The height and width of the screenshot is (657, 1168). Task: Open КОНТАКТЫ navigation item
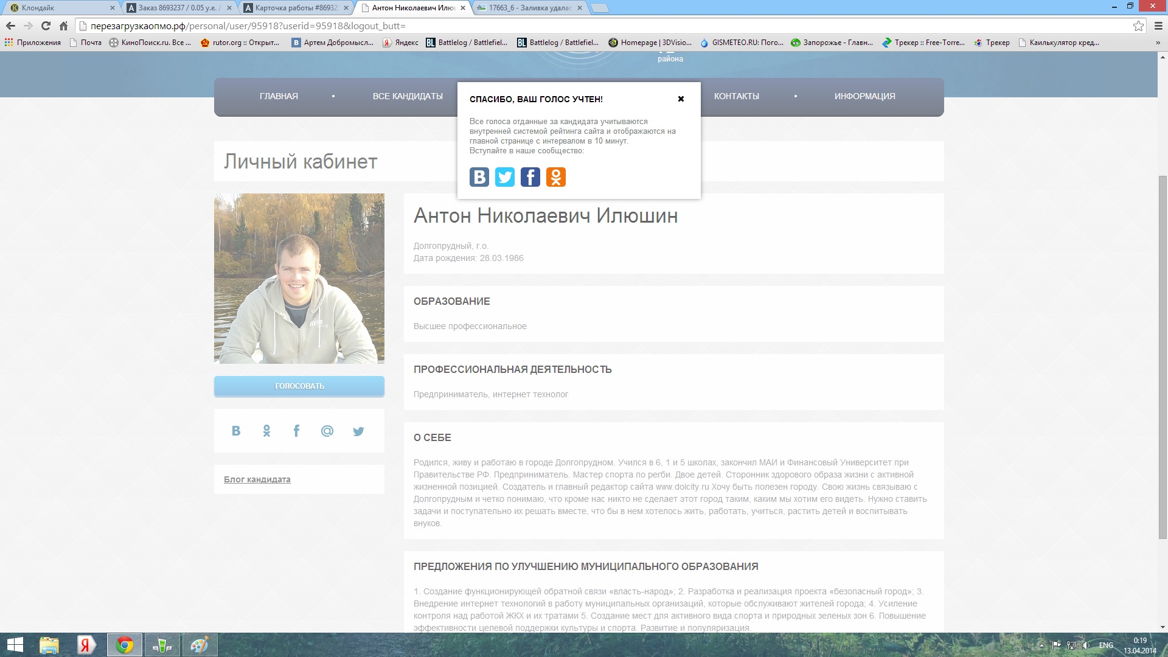(736, 96)
